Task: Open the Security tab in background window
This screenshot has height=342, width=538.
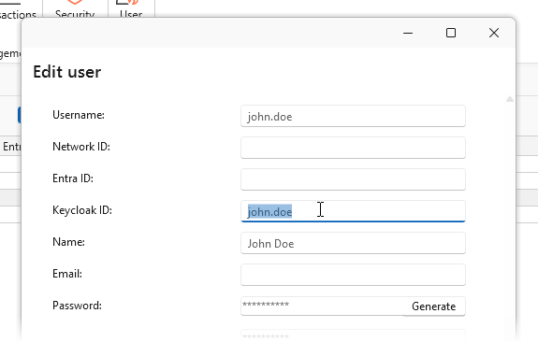Action: click(x=75, y=8)
